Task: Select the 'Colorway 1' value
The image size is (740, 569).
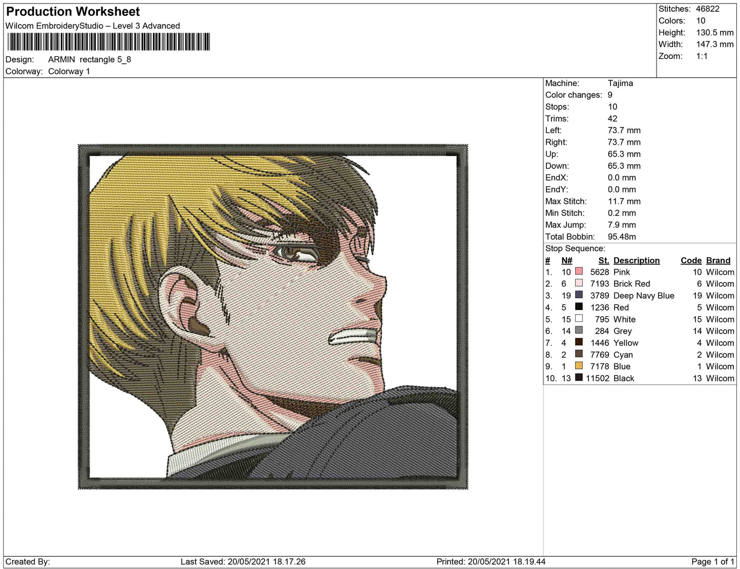Action: point(69,71)
